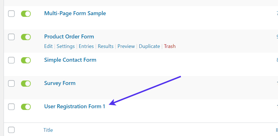Viewport: 278px width, 136px height.
Task: Check the Simple Contact Form checkbox
Action: pos(11,60)
